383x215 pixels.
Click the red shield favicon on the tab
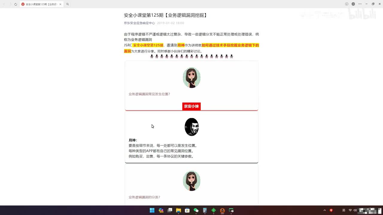(x=23, y=4)
